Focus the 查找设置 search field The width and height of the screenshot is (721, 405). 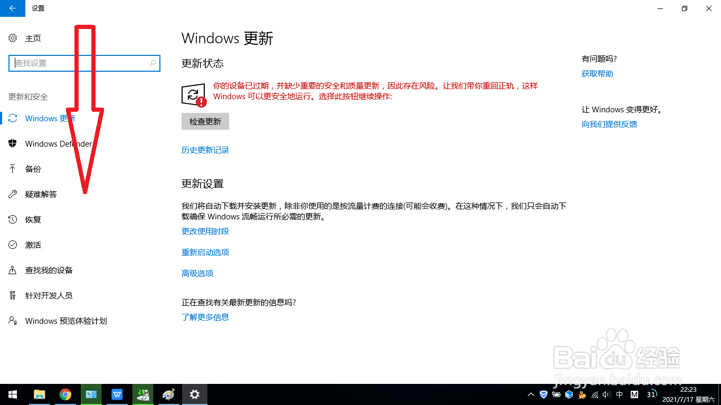click(x=84, y=63)
